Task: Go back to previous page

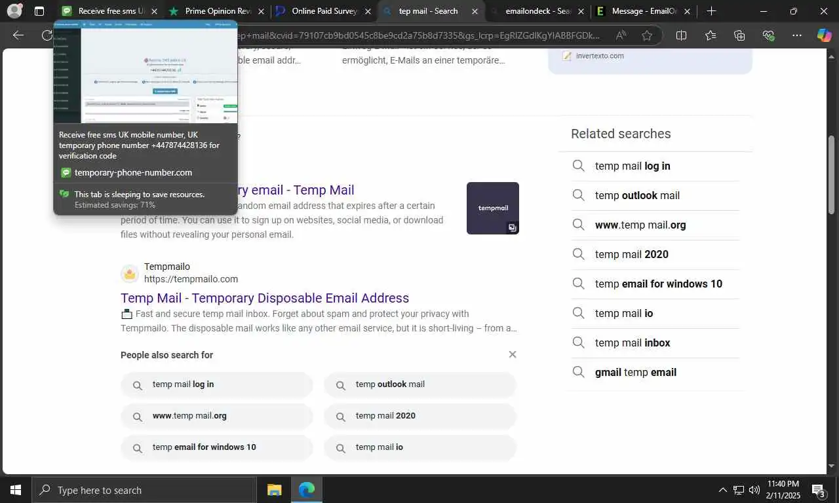Action: (18, 35)
